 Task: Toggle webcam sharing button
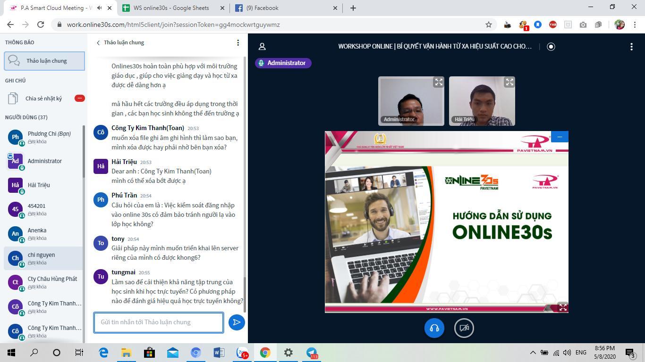click(x=464, y=328)
